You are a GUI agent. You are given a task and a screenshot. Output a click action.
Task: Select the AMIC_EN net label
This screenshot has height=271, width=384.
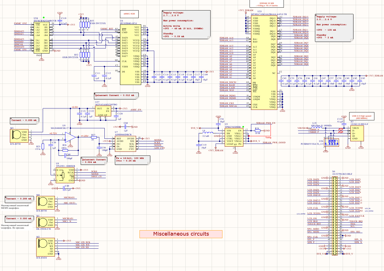click(136, 110)
